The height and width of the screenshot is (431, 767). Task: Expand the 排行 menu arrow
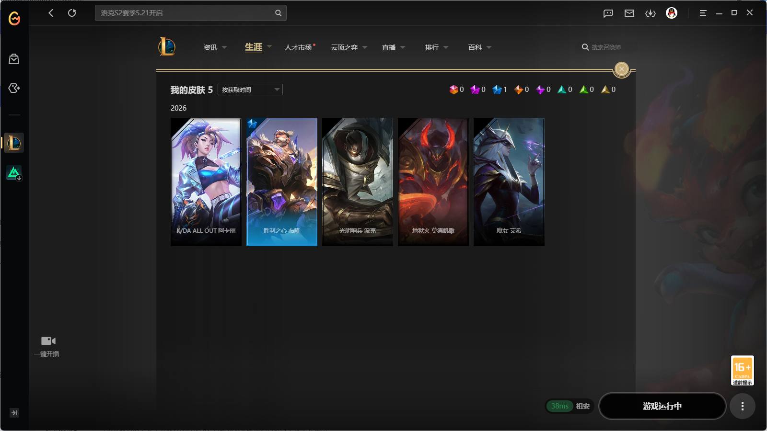446,47
